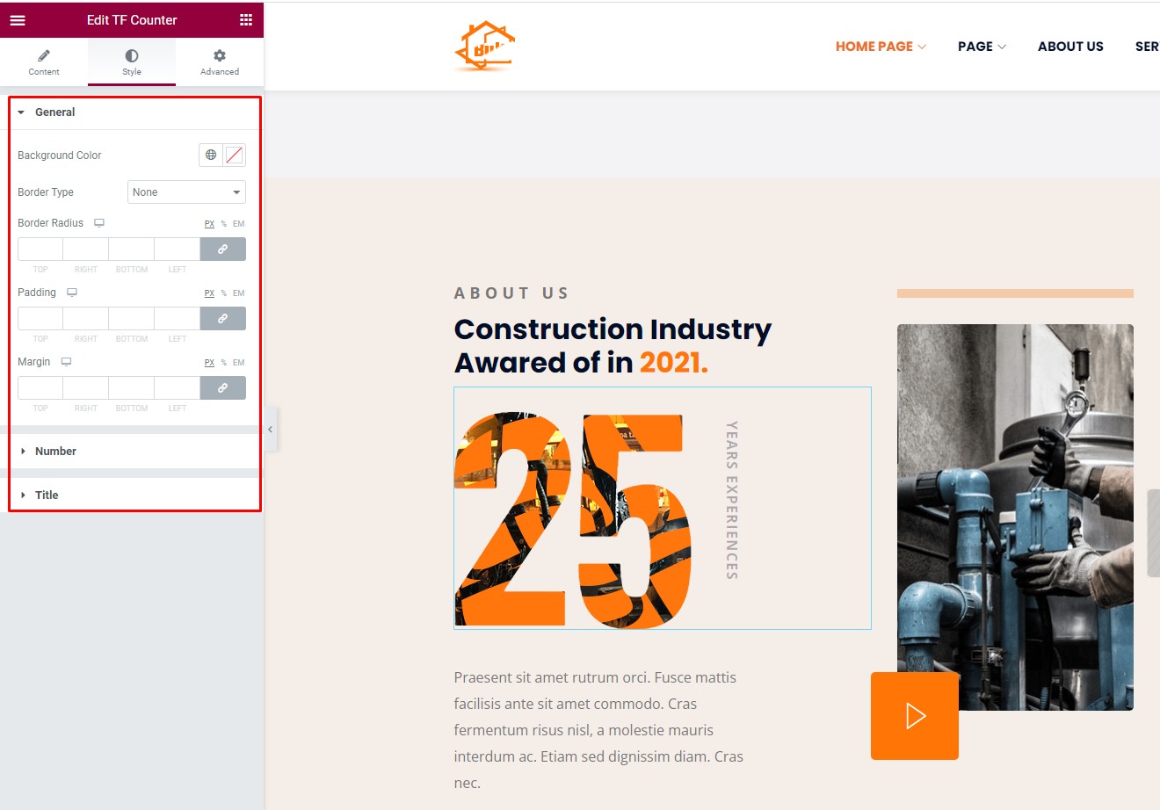Open the Elementor hamburger menu

click(x=18, y=19)
